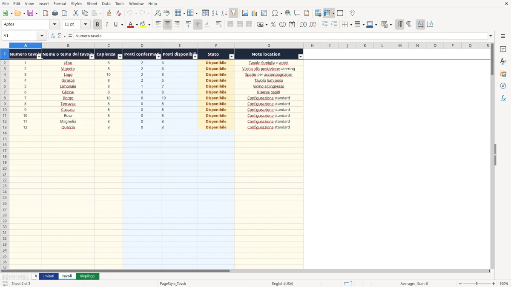
Task: Open sidebar Gallery panel
Action: 503,74
